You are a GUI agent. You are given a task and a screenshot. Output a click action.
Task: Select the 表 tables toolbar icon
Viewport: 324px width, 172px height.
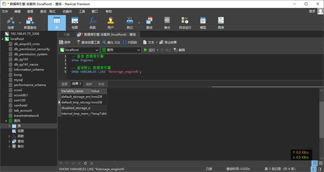pyautogui.click(x=57, y=23)
